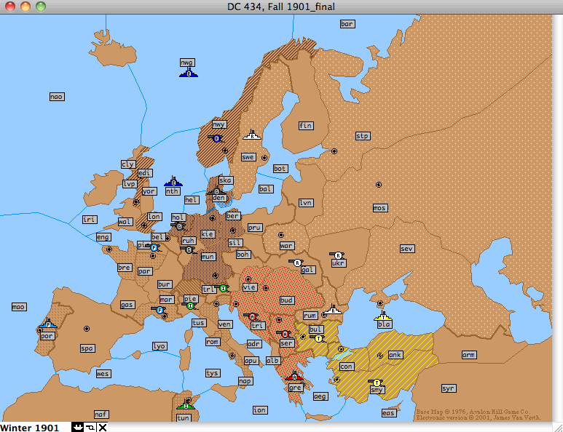Select the English army in Norway
The height and width of the screenshot is (432, 563).
(x=216, y=138)
